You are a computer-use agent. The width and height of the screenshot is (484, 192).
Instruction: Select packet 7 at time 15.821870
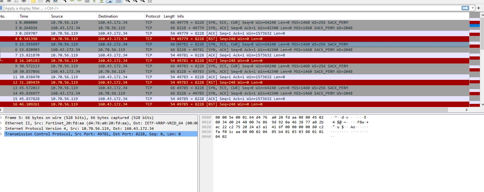pyautogui.click(x=234, y=55)
